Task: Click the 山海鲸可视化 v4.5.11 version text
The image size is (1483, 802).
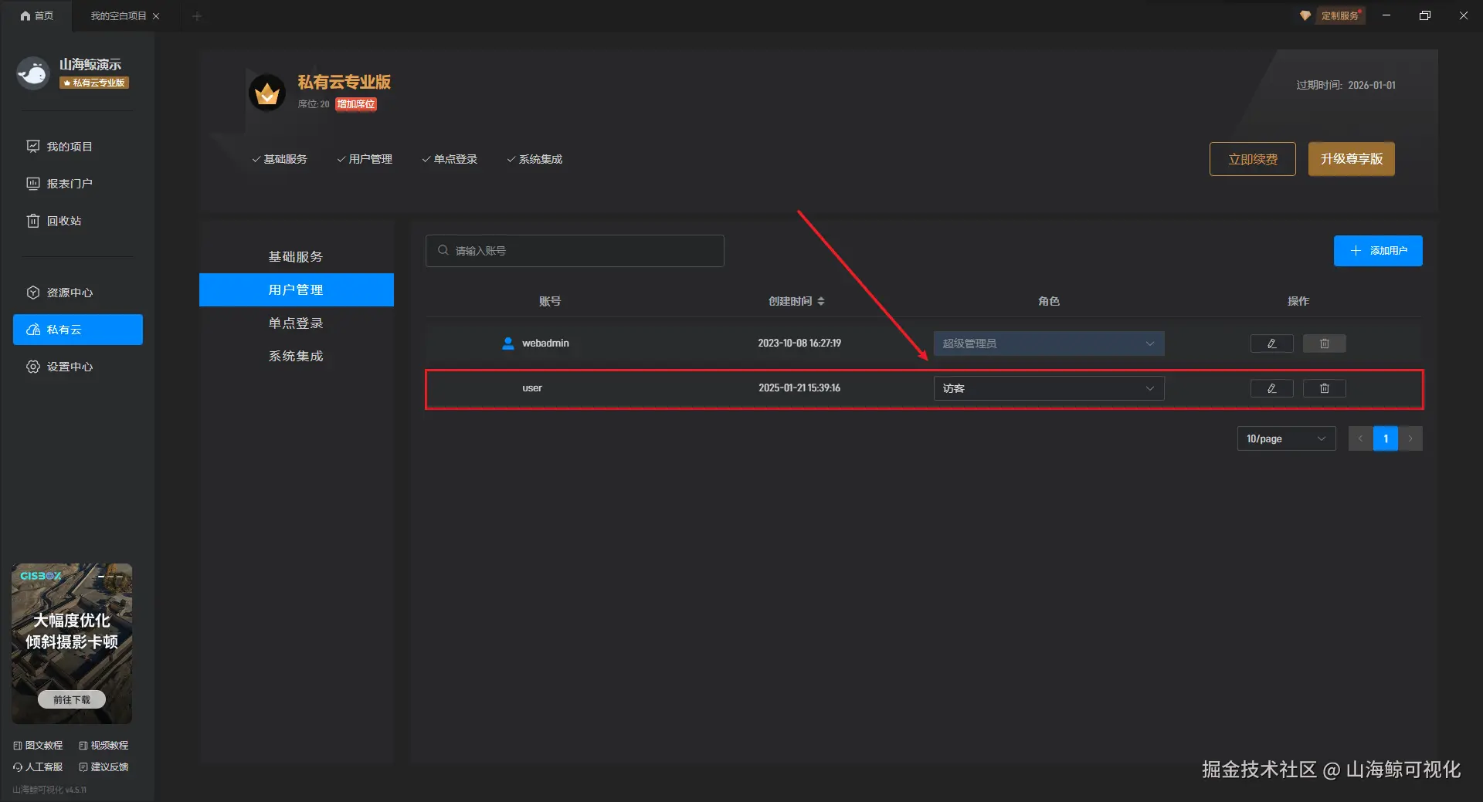Action: [x=49, y=790]
